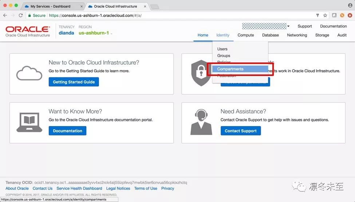Click the Getting Started Guide button
Screen dimensions: 355x202
[x=74, y=82]
